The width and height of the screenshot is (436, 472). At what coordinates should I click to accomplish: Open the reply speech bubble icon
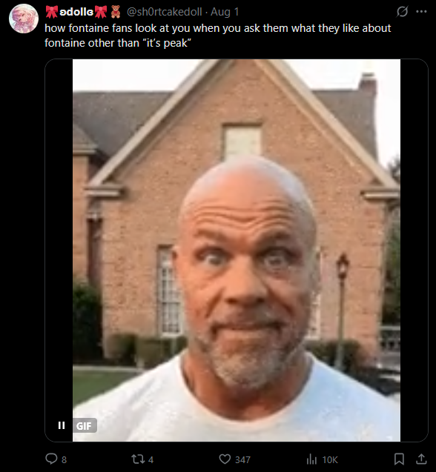coord(51,459)
